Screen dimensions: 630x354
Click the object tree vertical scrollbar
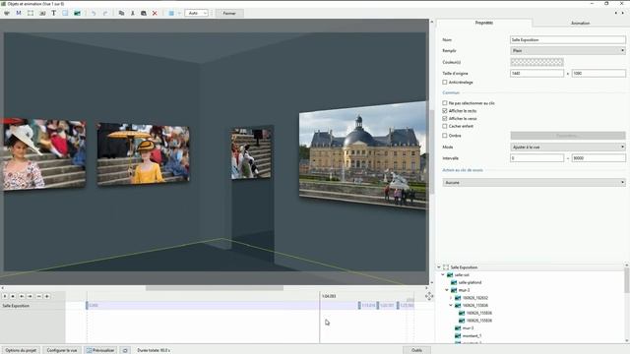pos(626,281)
